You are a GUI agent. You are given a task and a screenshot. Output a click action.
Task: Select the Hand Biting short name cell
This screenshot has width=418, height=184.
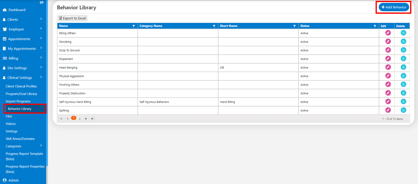[258, 102]
